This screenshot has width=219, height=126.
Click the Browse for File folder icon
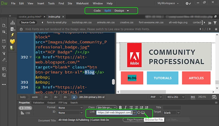pos(143,112)
